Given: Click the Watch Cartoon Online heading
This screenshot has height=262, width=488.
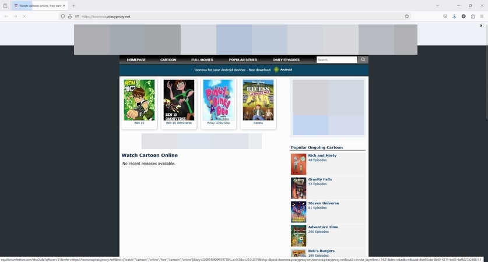Looking at the screenshot, I should point(150,155).
